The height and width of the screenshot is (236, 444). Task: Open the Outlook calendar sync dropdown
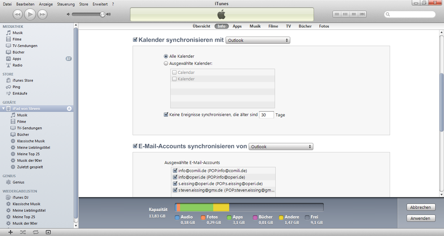[x=258, y=40]
